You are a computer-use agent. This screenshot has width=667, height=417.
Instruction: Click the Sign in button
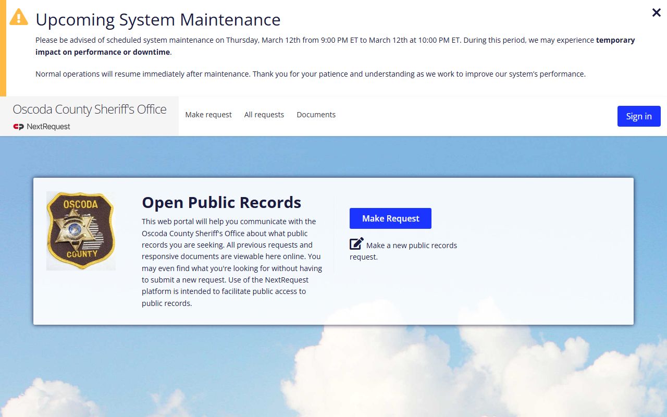tap(639, 116)
